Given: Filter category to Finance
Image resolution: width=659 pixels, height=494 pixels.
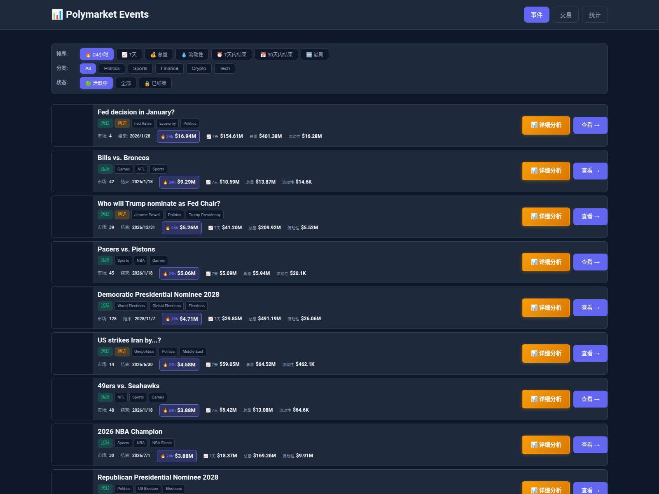Looking at the screenshot, I should (x=169, y=68).
